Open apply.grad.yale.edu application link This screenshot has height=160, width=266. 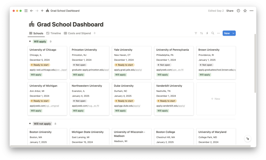point(128,70)
